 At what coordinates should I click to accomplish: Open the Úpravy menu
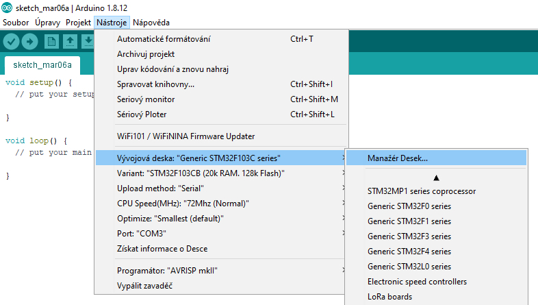pyautogui.click(x=47, y=23)
